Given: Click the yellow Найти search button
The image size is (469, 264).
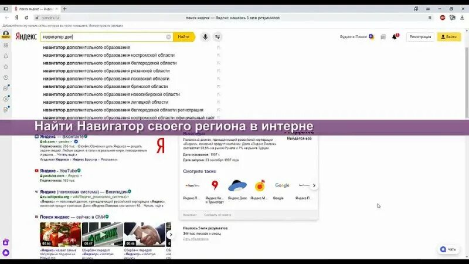Looking at the screenshot, I should 183,37.
